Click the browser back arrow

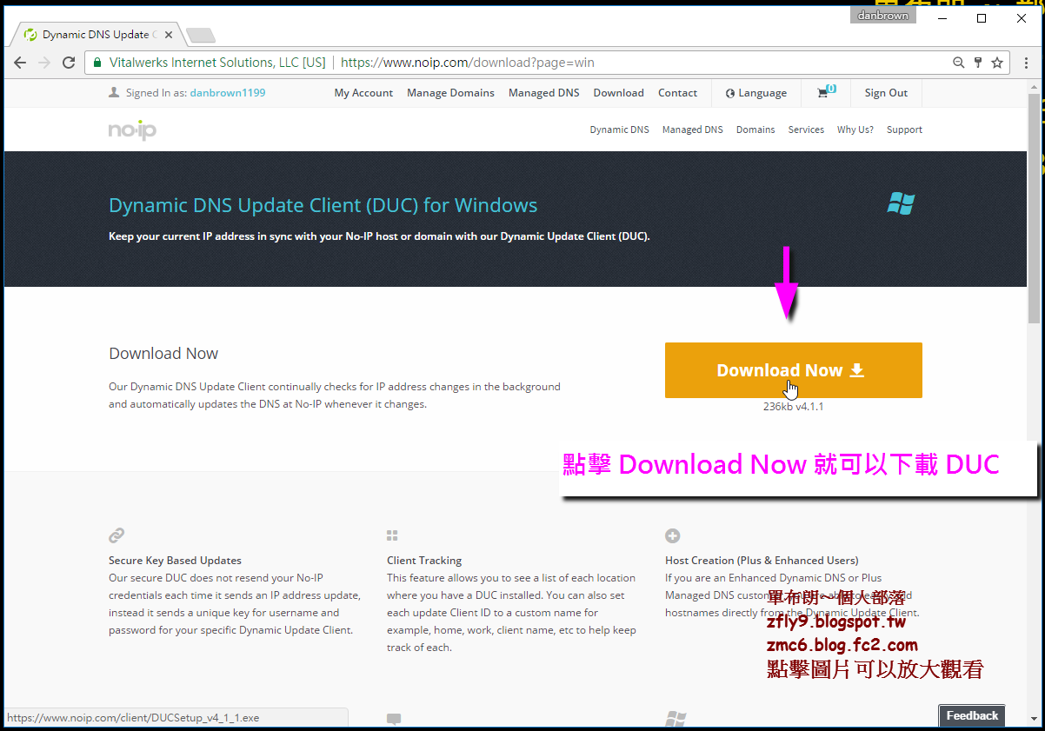pos(20,63)
